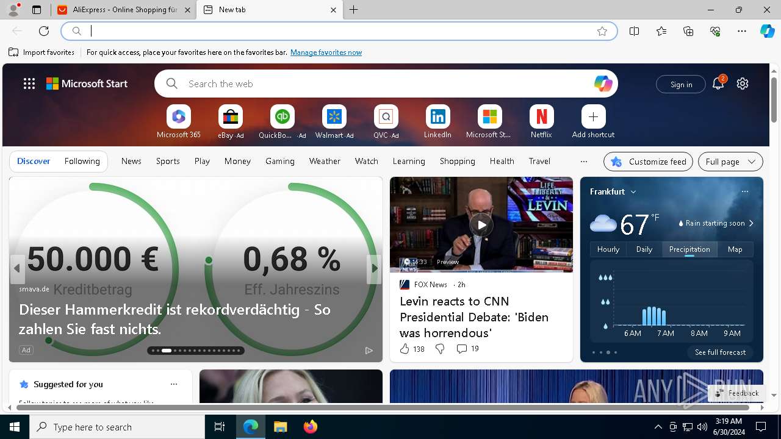The height and width of the screenshot is (439, 781).
Task: Open File Explorer from taskbar
Action: 280,427
